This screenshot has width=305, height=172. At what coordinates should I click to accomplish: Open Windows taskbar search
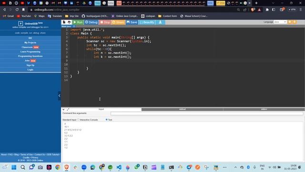coord(23,167)
